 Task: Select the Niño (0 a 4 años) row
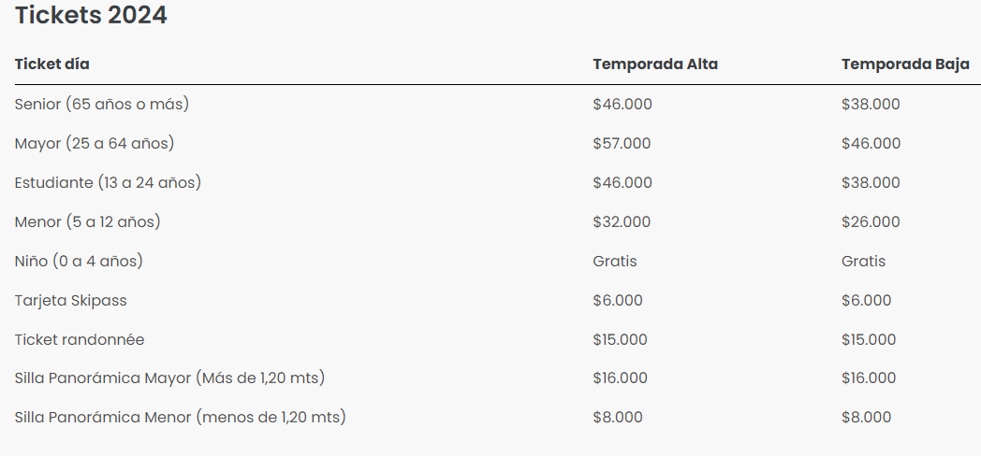click(x=79, y=262)
